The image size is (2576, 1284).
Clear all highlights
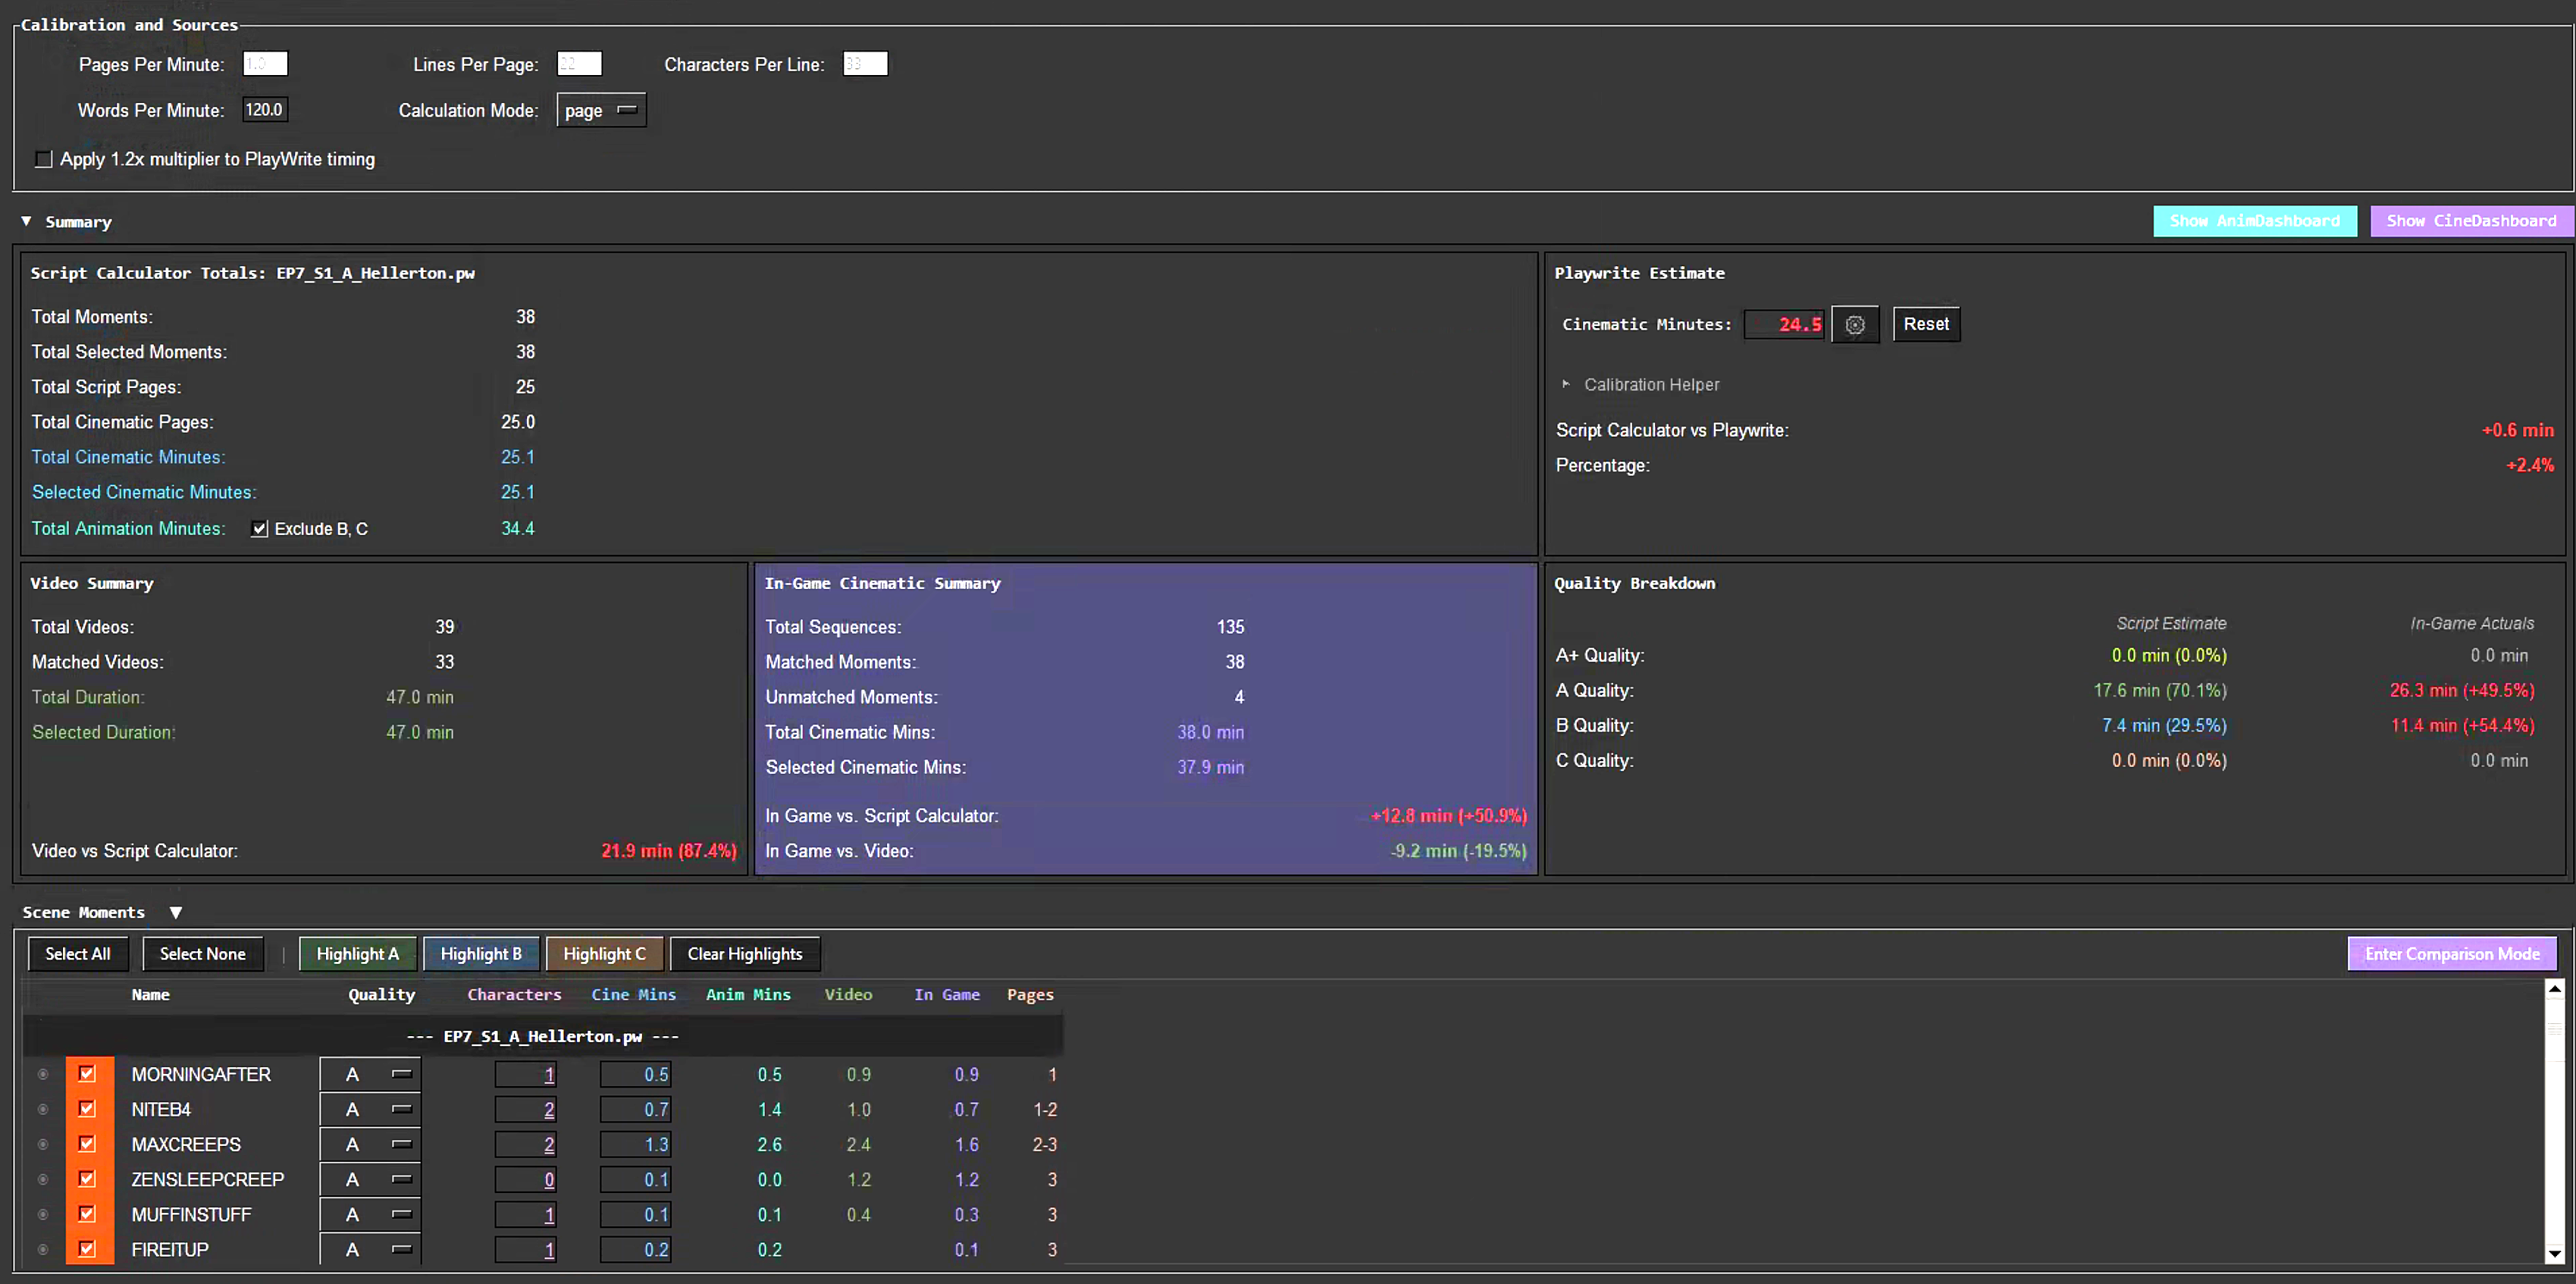pyautogui.click(x=744, y=953)
